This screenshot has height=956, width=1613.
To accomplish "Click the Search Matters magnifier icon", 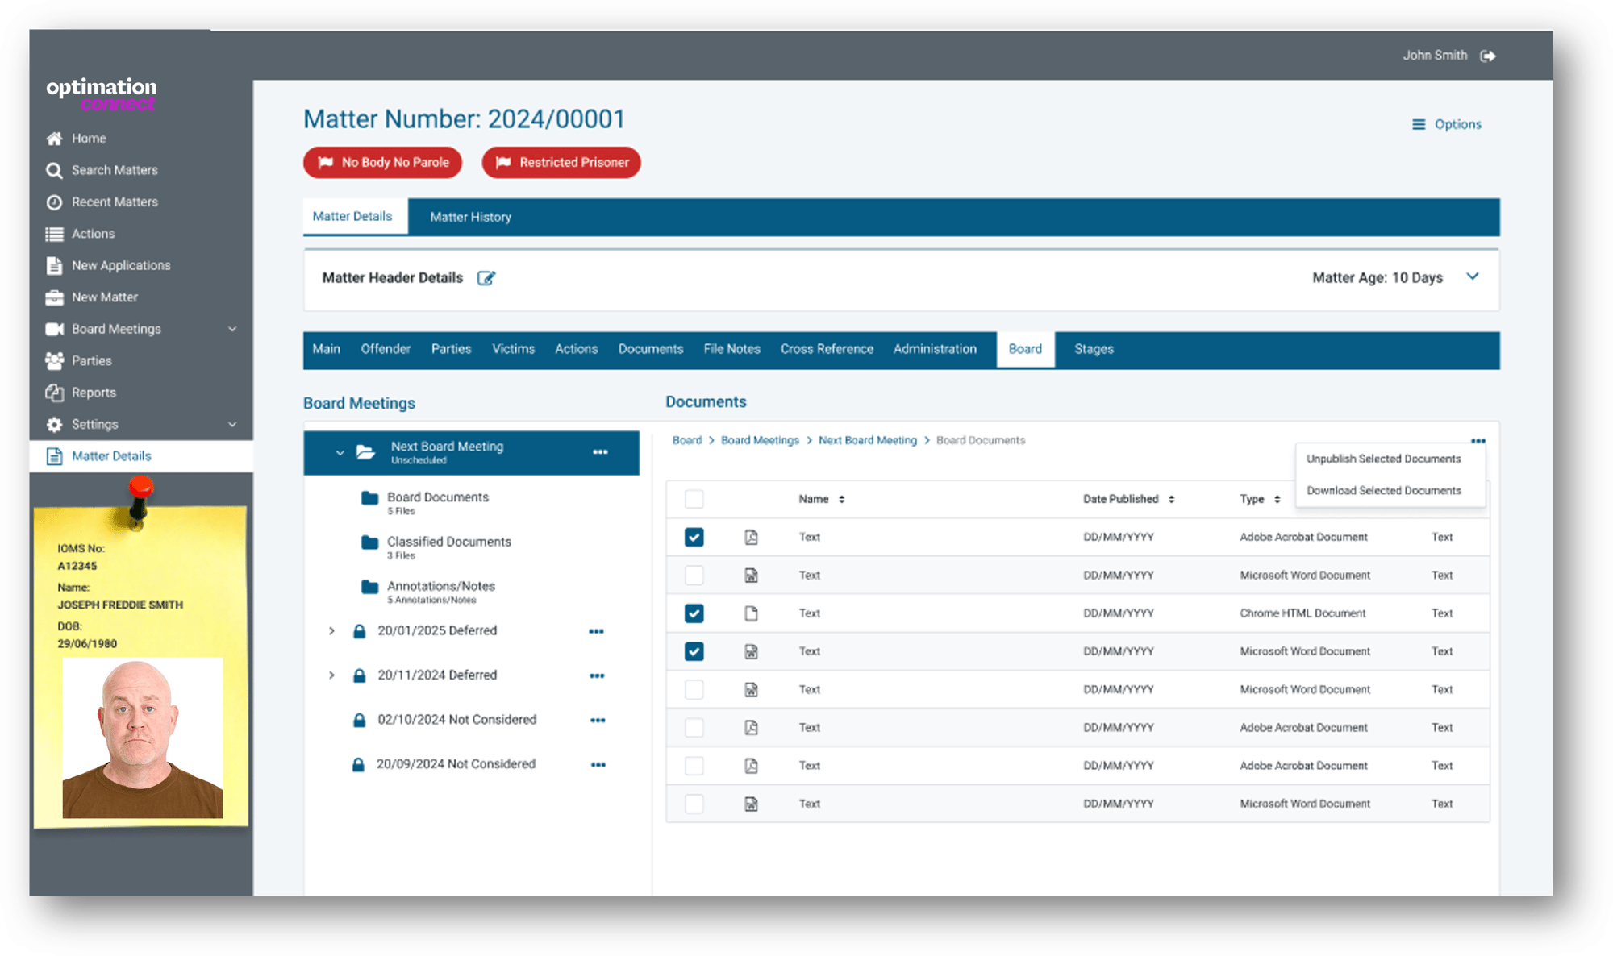I will coord(54,170).
